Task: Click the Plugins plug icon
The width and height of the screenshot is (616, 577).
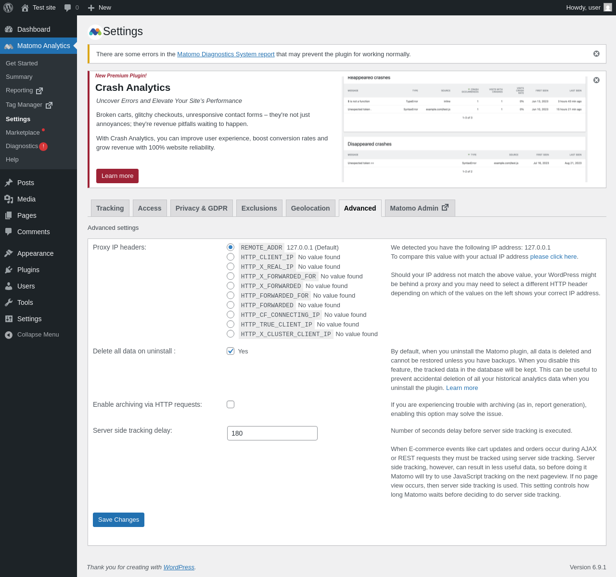Action: (9, 270)
